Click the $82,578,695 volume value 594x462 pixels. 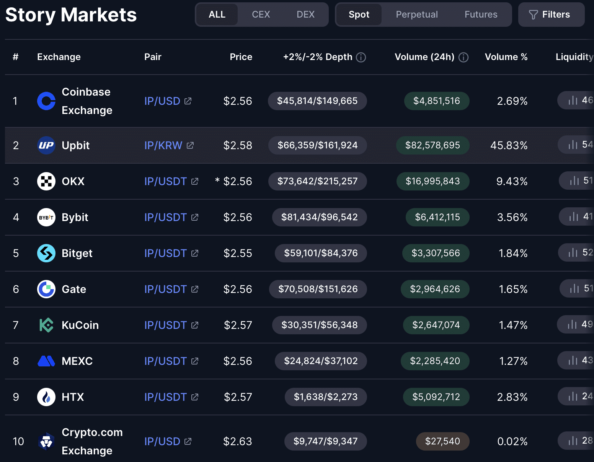click(x=432, y=145)
